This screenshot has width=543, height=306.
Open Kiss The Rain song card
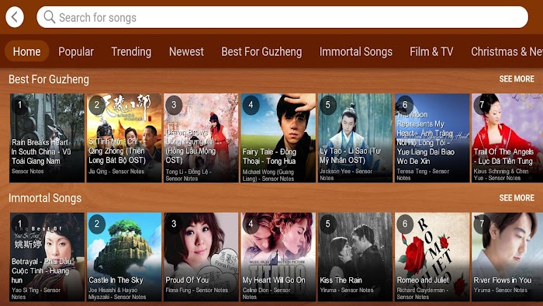tap(355, 257)
